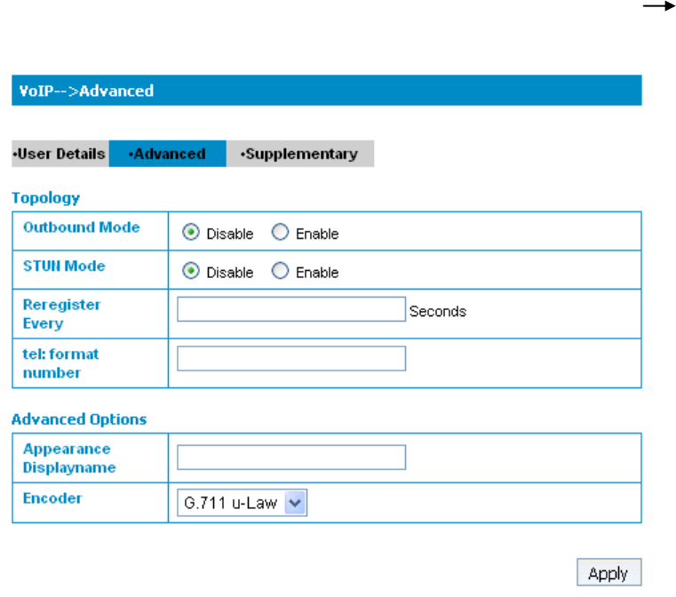
Task: Click into Appearance Displayname text box
Action: pyautogui.click(x=291, y=458)
